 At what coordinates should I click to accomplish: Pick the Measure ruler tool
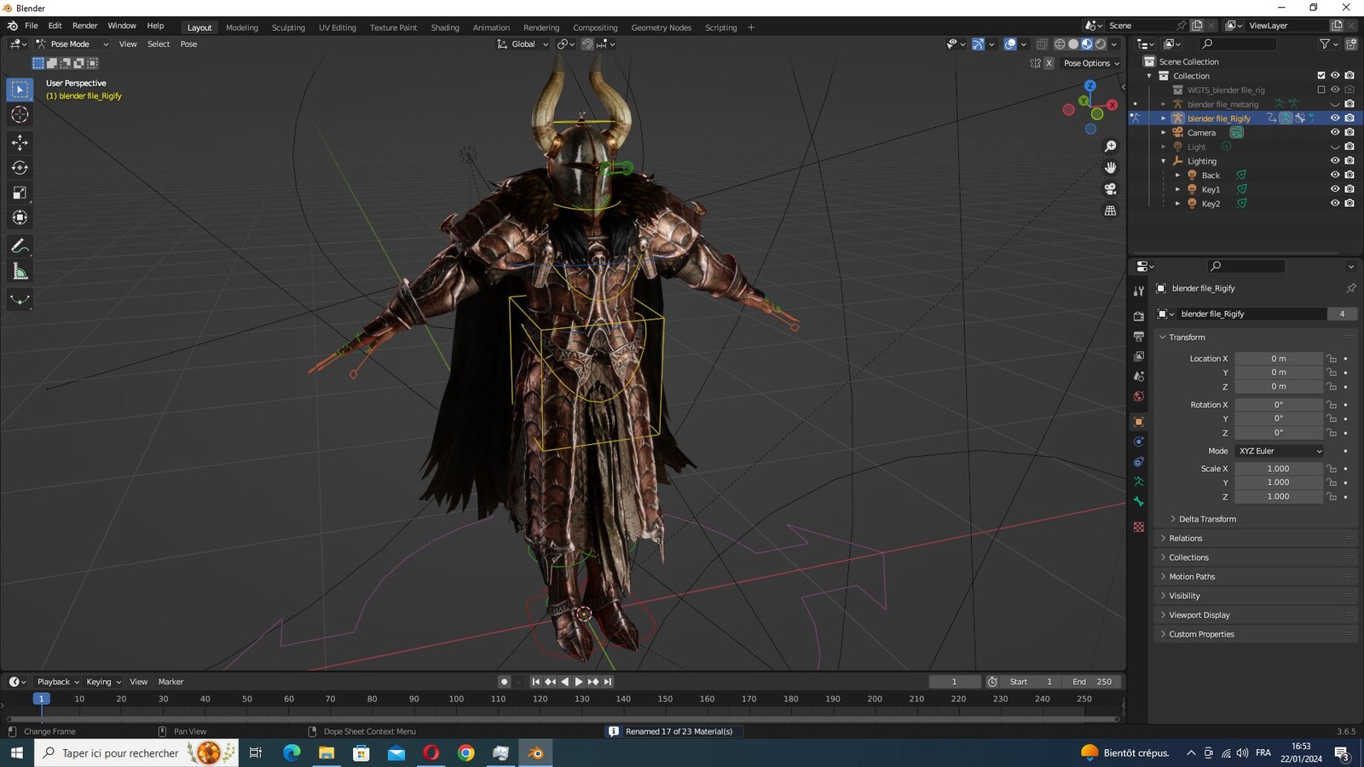pyautogui.click(x=20, y=272)
